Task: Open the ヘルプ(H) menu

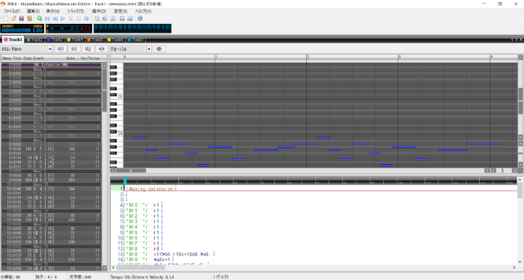Action: click(143, 11)
